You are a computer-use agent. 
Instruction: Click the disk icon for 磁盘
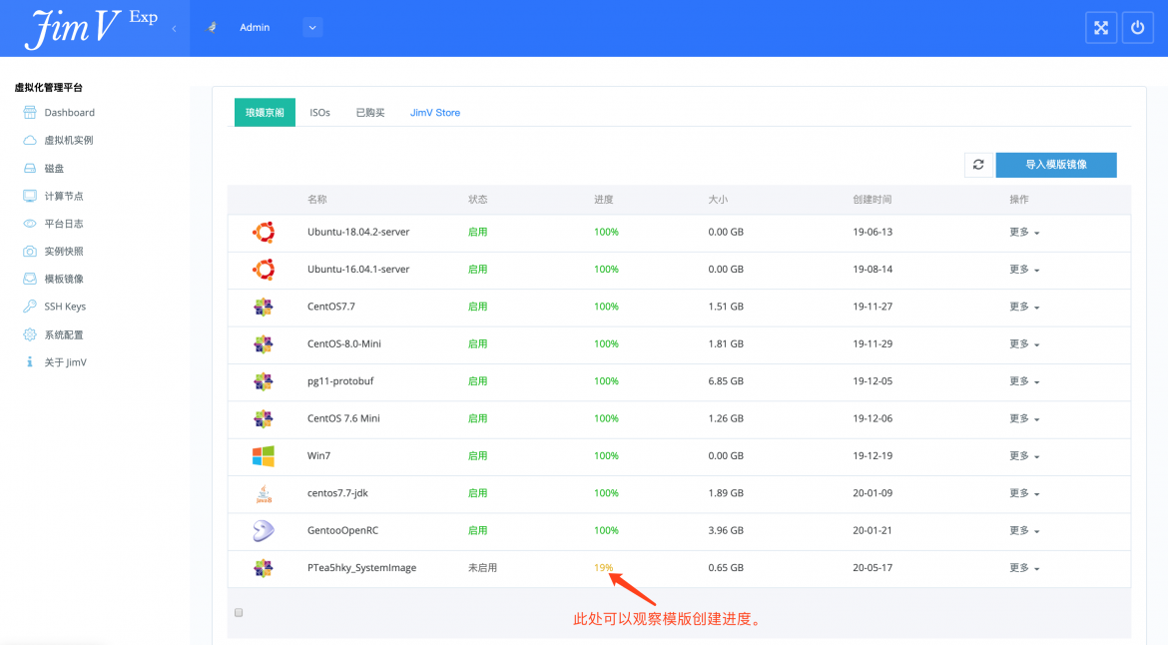point(30,169)
